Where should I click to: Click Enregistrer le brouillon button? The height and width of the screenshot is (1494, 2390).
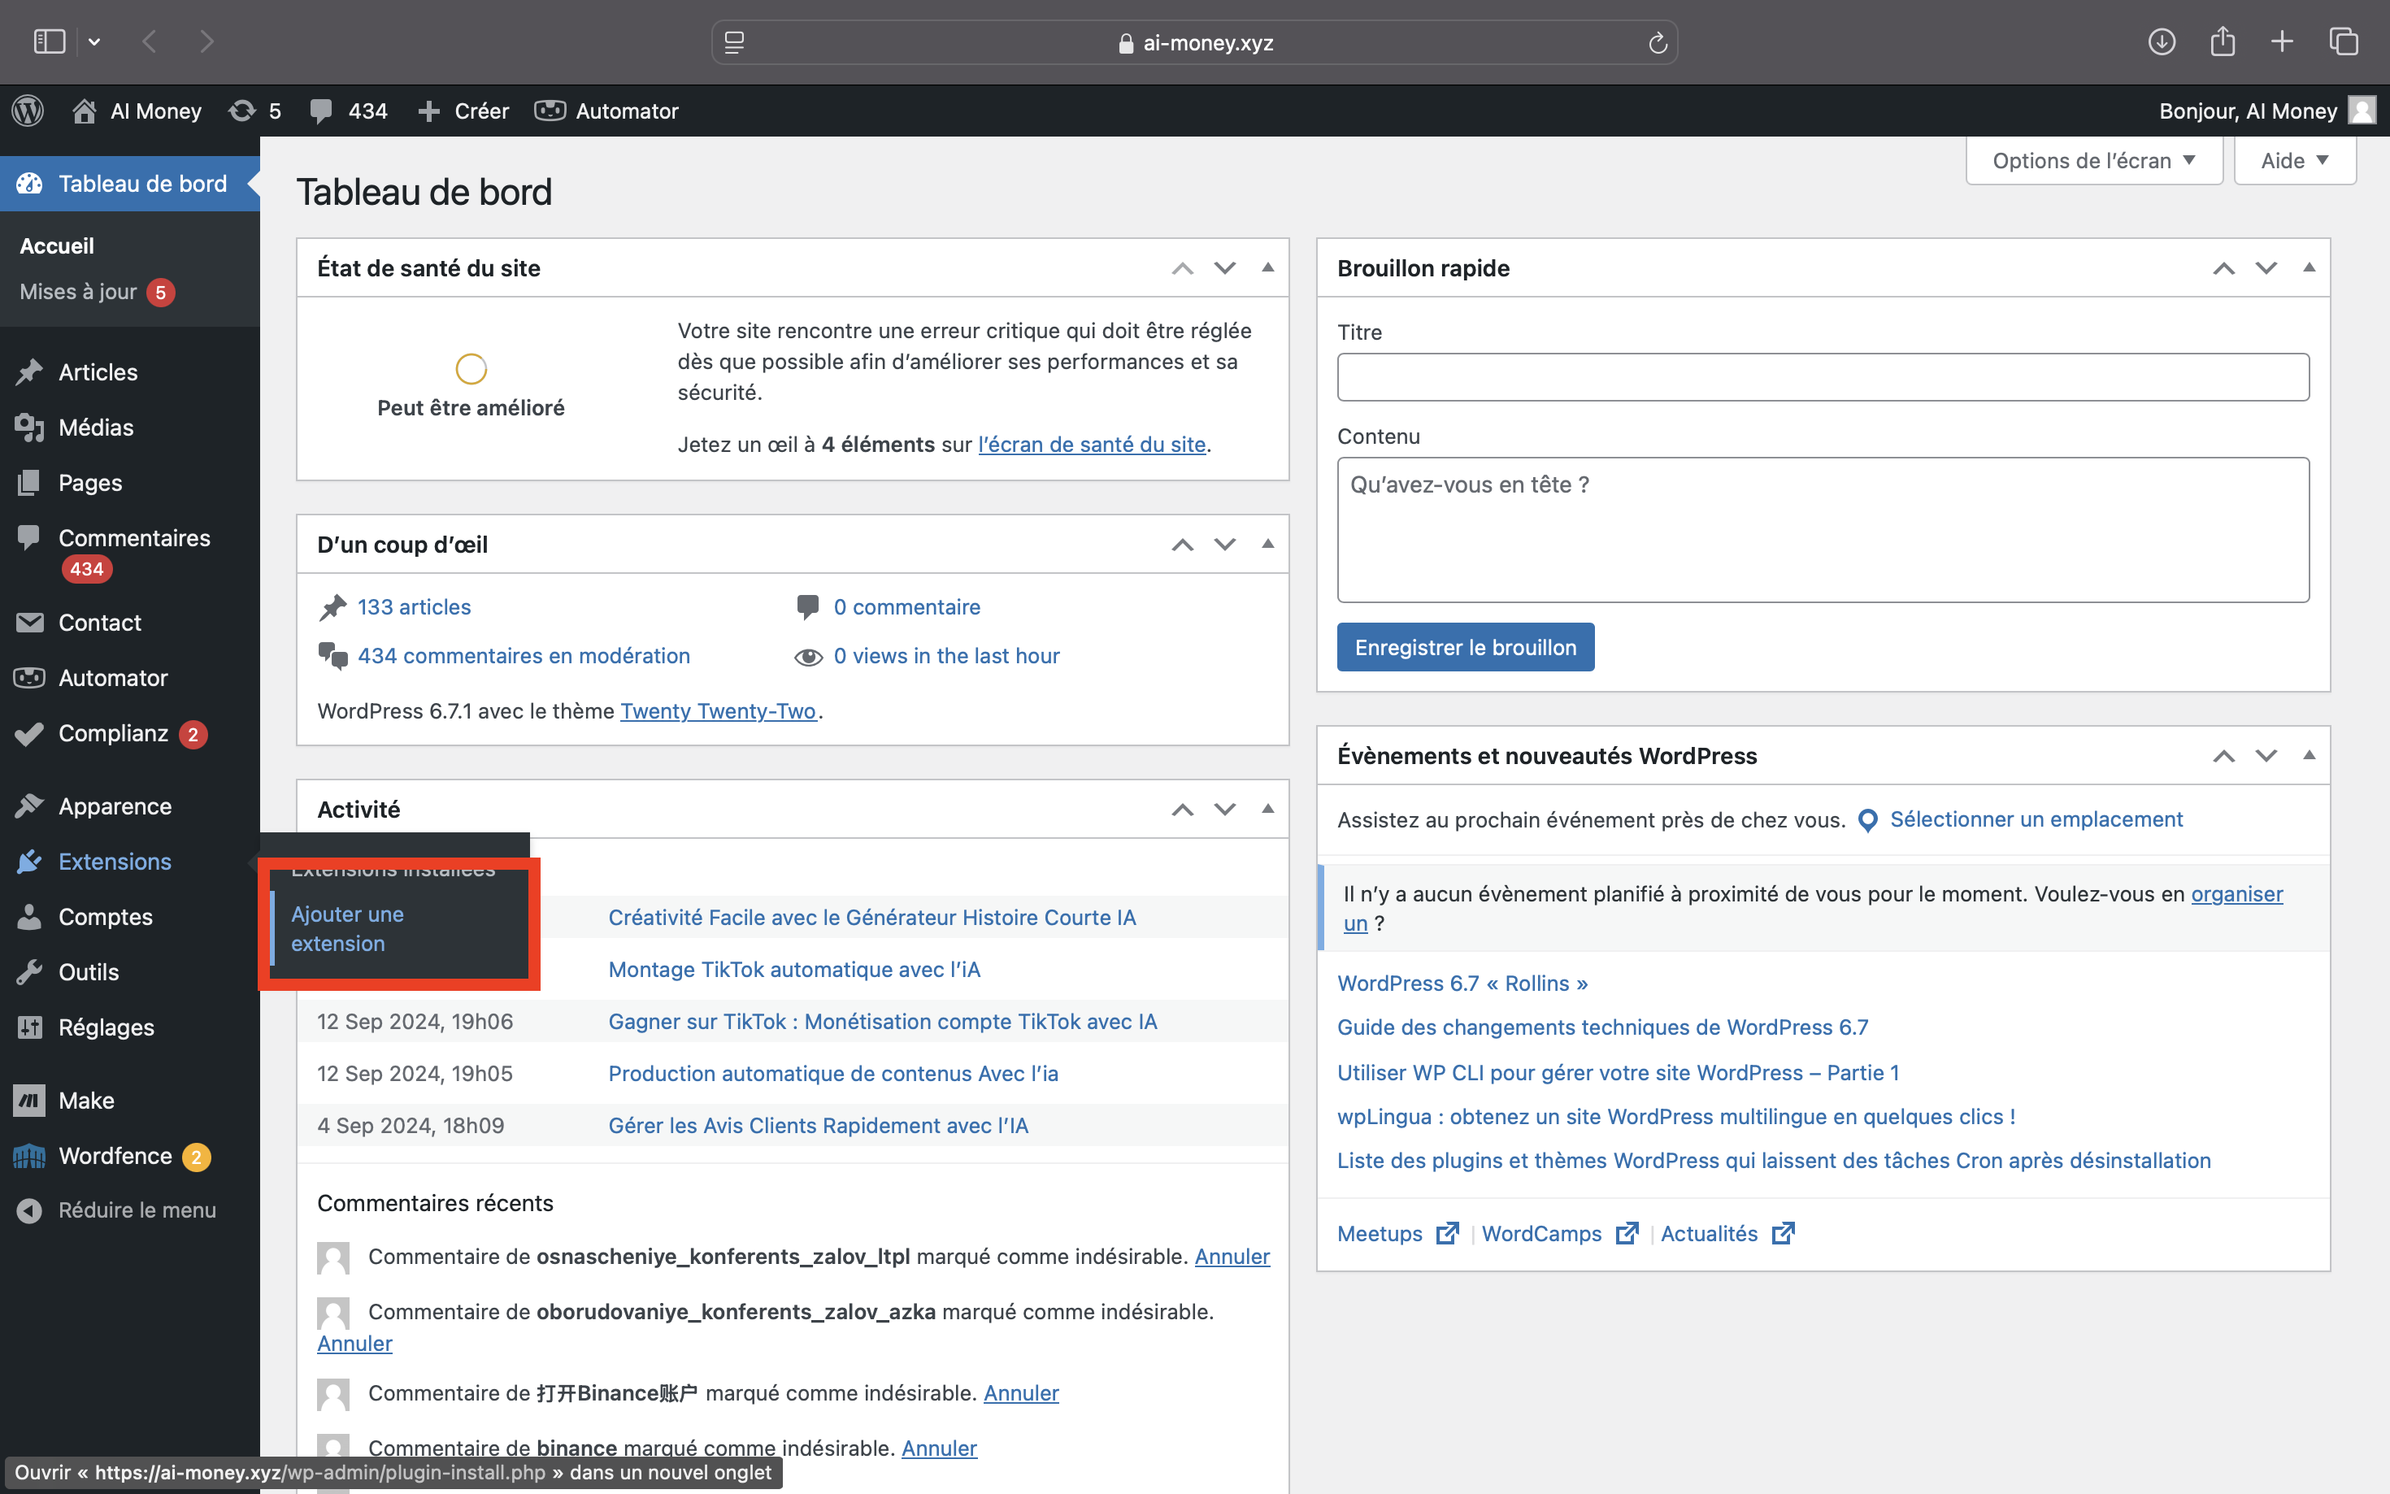coord(1466,647)
